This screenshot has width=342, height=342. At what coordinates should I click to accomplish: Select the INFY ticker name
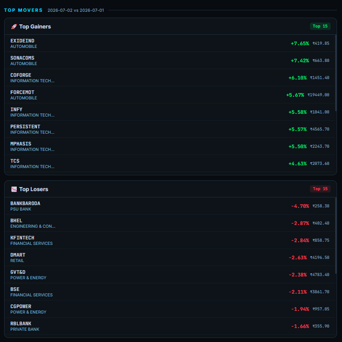[16, 109]
